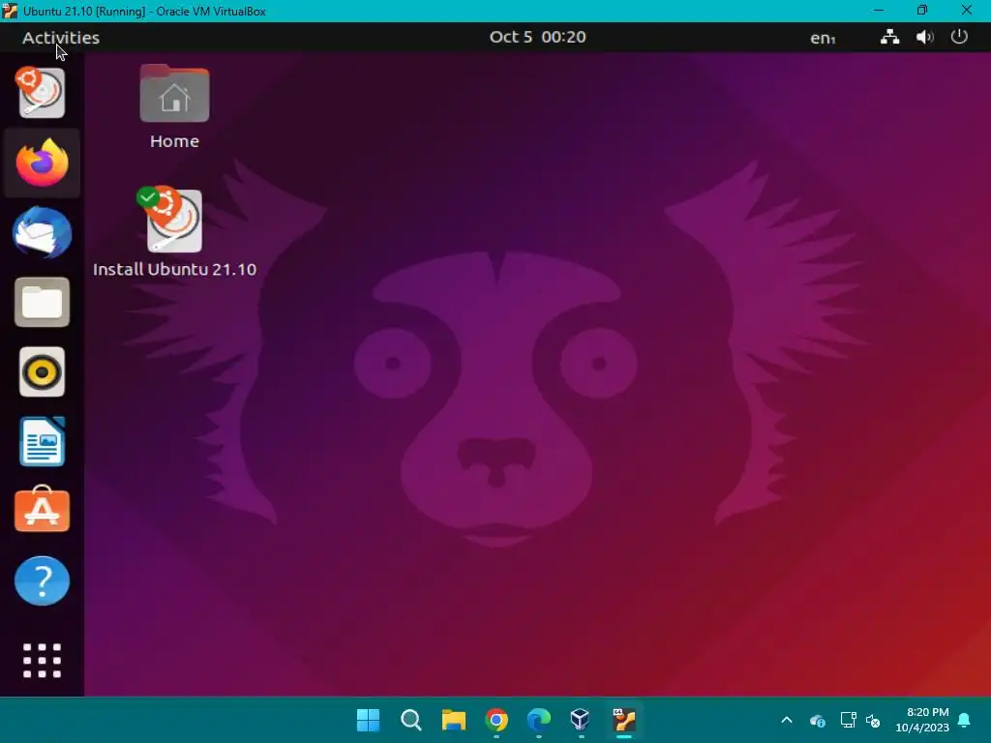This screenshot has height=743, width=991.
Task: Switch to Google Chrome in the taskbar
Action: point(496,720)
